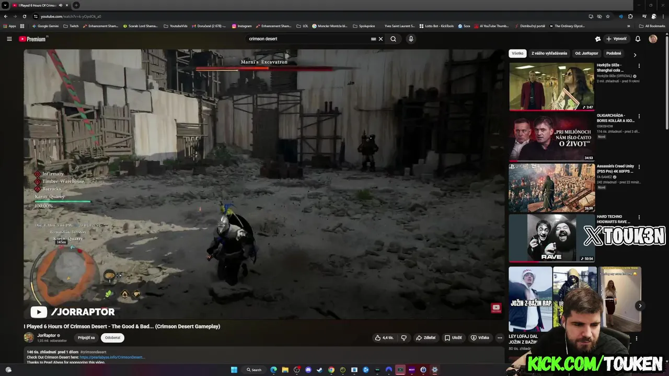Click the Vytvoriť create button
Image resolution: width=669 pixels, height=376 pixels.
[616, 39]
